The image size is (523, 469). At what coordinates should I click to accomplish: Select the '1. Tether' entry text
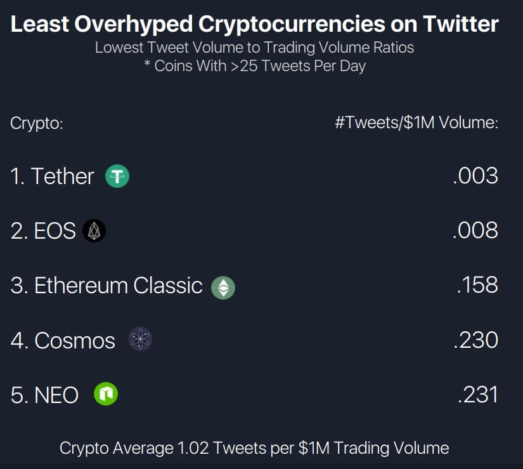53,176
